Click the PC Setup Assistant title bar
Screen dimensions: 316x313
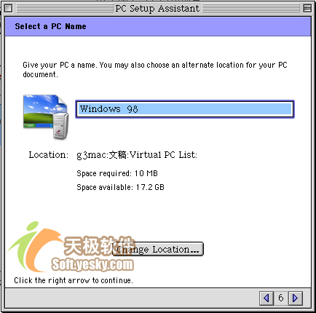click(157, 9)
